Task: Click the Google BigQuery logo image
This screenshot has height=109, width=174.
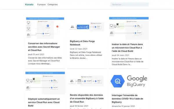Action: tap(129, 81)
